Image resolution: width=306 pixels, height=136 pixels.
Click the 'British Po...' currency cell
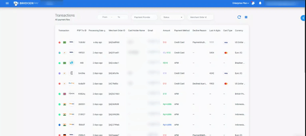240,94
